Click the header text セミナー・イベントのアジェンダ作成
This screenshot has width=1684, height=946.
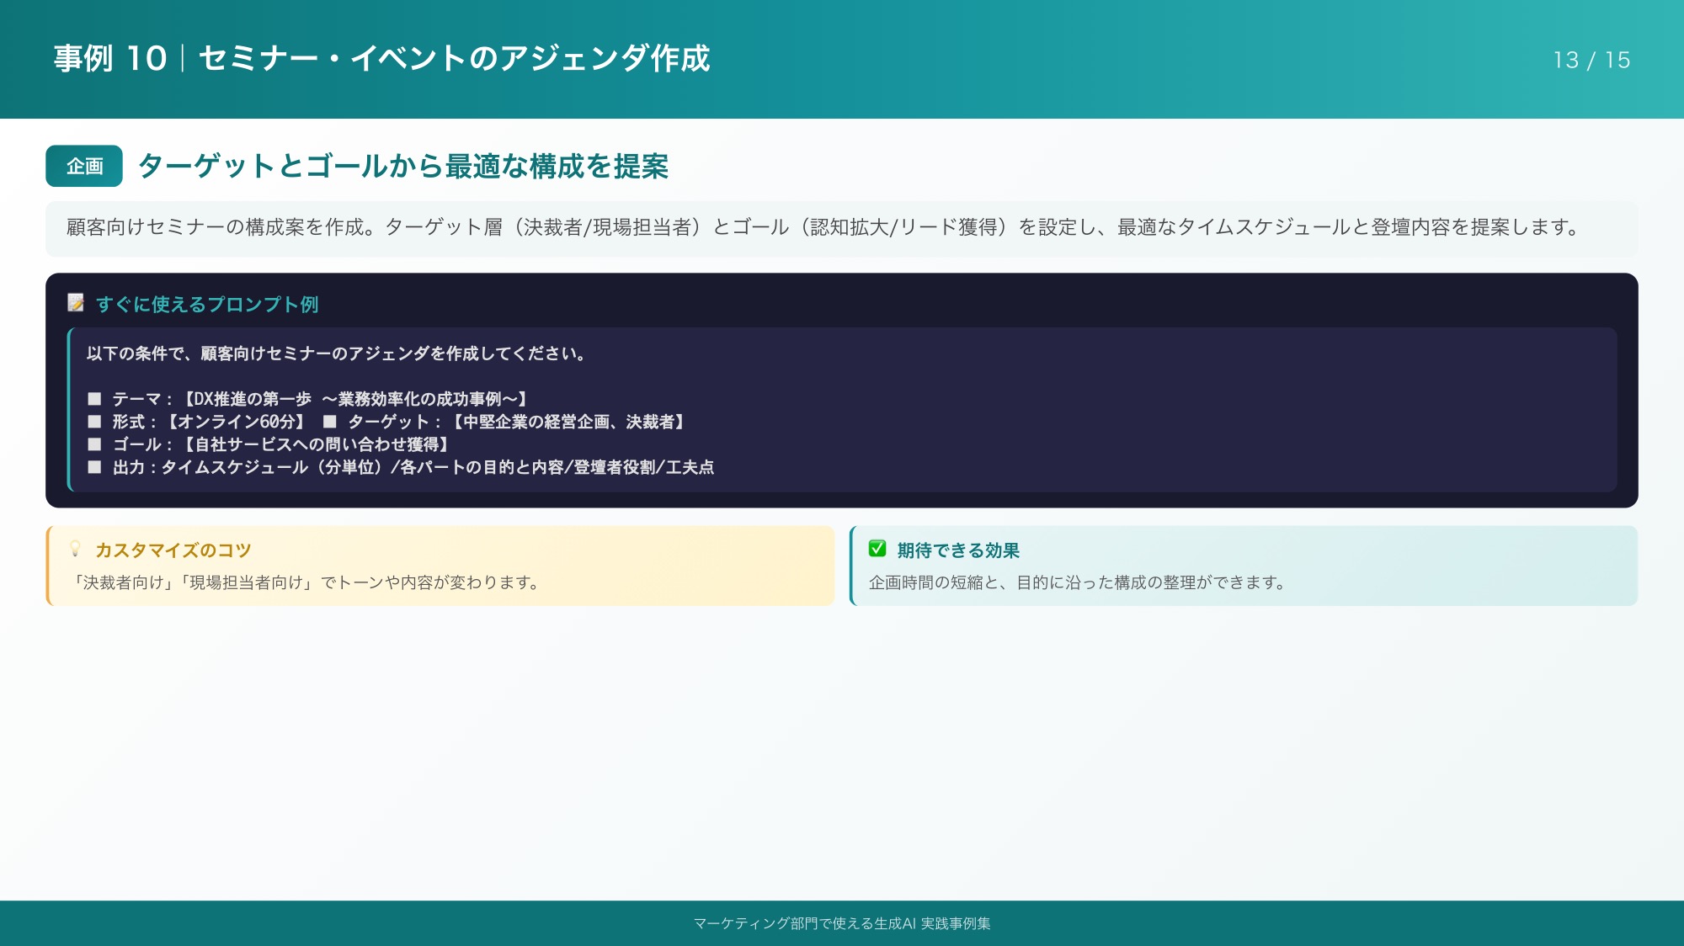[x=455, y=59]
